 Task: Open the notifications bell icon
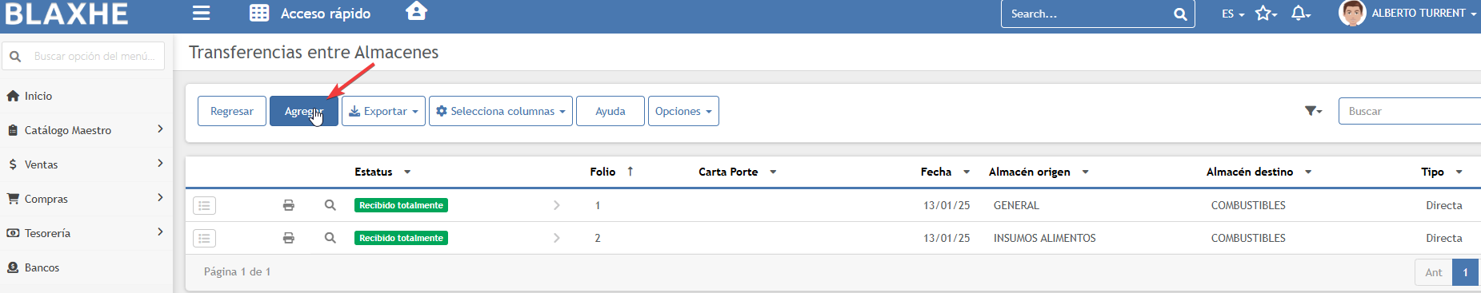coord(1301,13)
